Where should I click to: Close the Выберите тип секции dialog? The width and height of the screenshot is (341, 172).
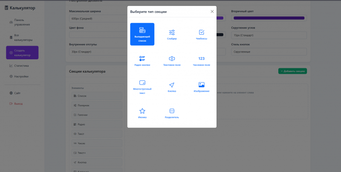[x=212, y=12]
